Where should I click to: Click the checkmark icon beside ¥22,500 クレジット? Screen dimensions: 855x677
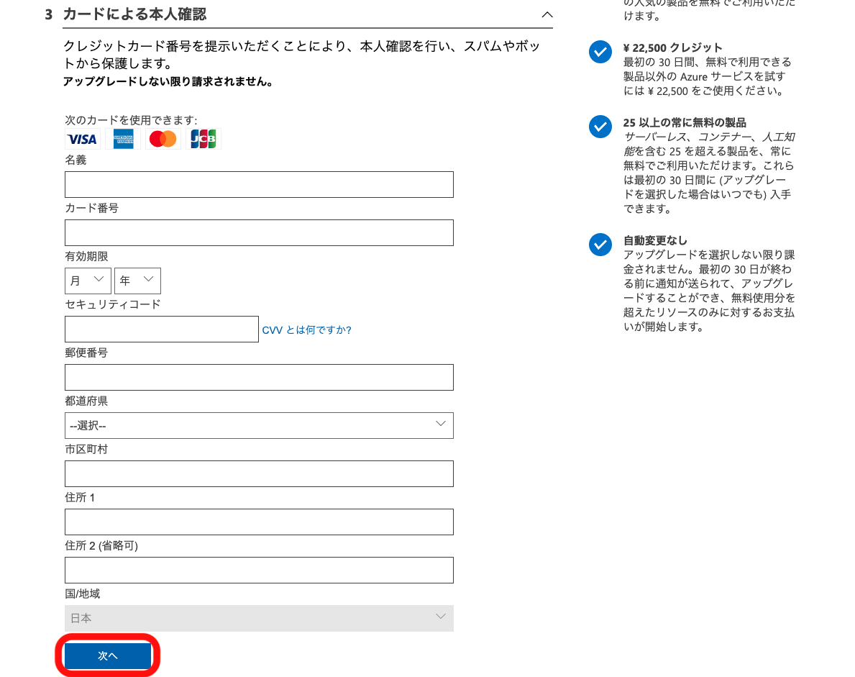click(x=600, y=52)
